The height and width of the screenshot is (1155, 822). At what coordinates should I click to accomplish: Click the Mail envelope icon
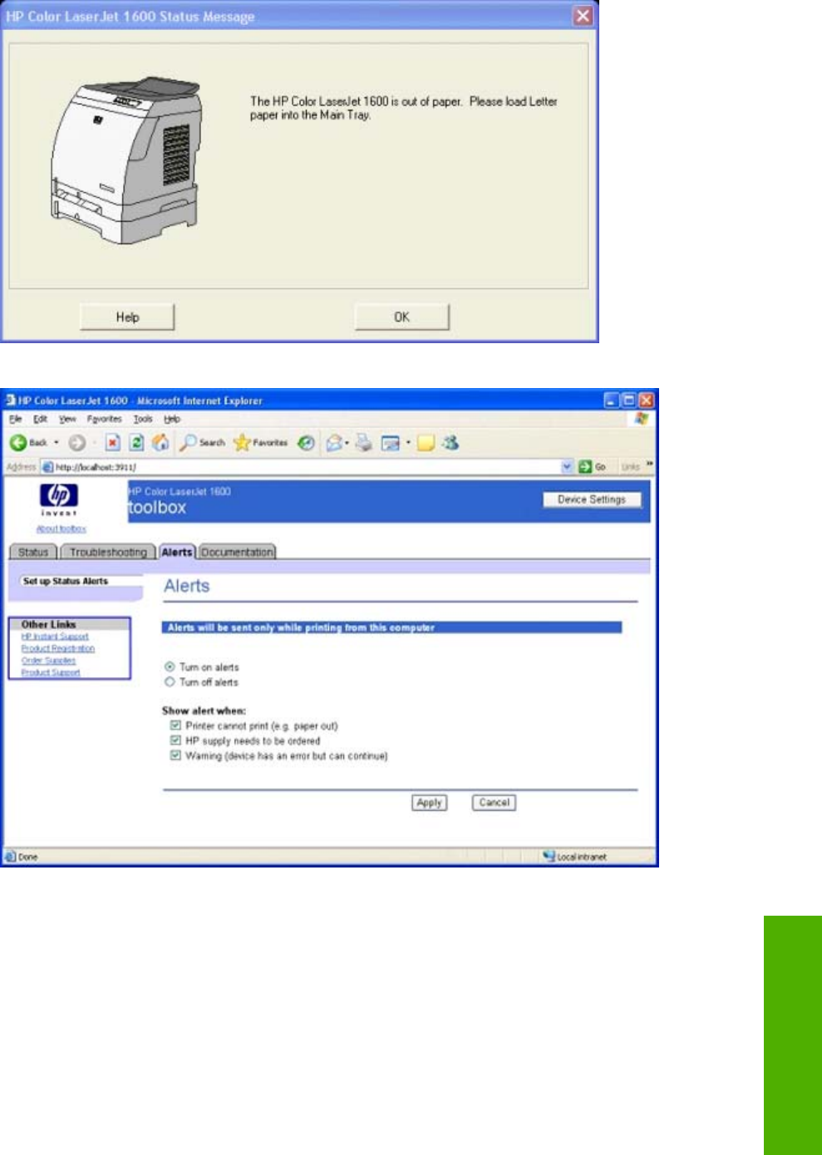(333, 443)
